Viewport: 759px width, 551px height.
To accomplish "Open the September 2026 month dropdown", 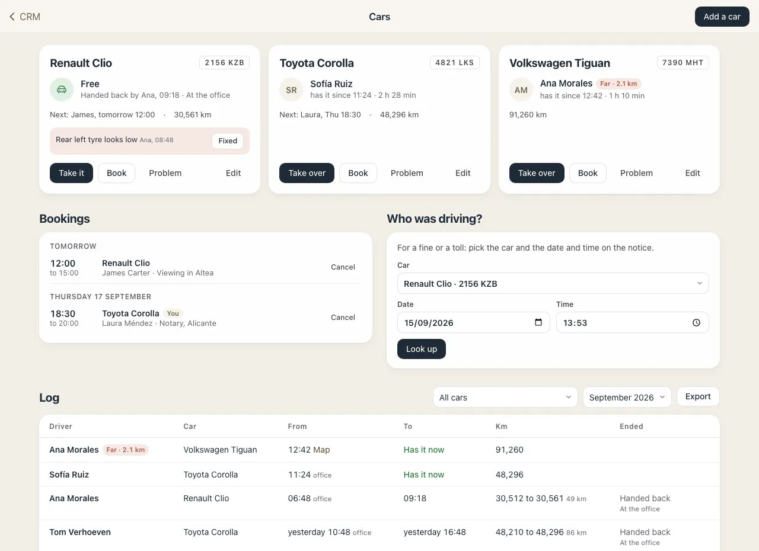I will pyautogui.click(x=627, y=397).
